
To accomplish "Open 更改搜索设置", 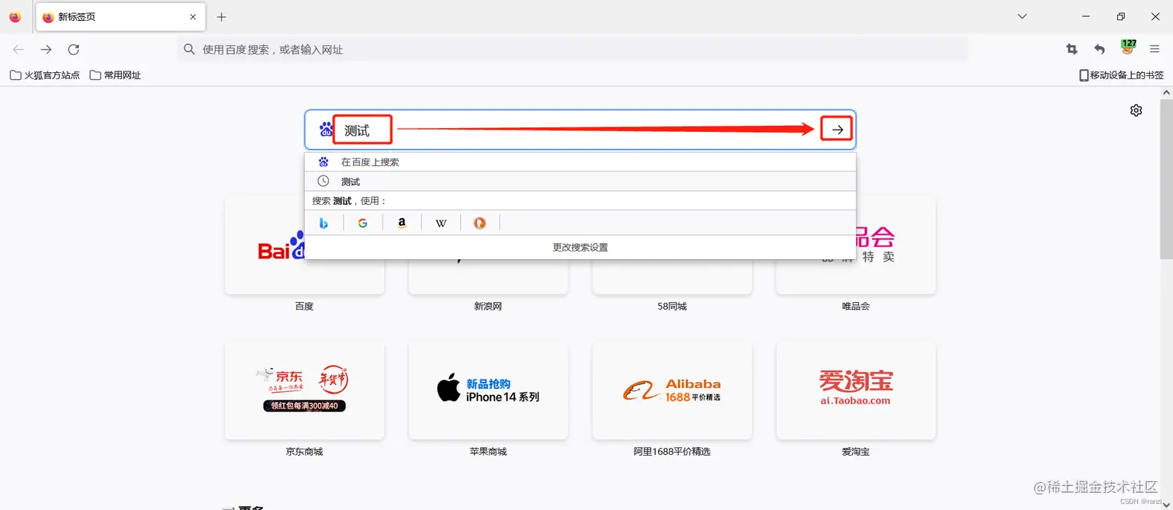I will 580,248.
